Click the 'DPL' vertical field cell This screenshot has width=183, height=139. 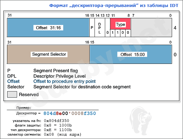(x=99, y=28)
